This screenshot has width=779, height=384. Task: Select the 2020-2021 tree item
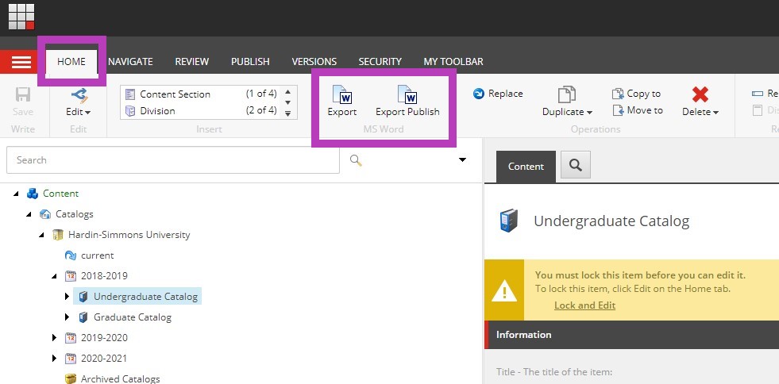tap(104, 358)
